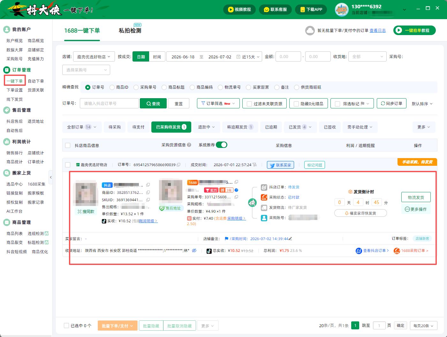Click the pencil icon to edit shop remark
The height and width of the screenshot is (337, 447).
[x=290, y=238]
